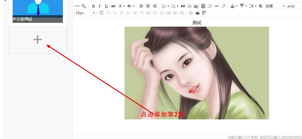Insert a blockquote

click(x=183, y=6)
